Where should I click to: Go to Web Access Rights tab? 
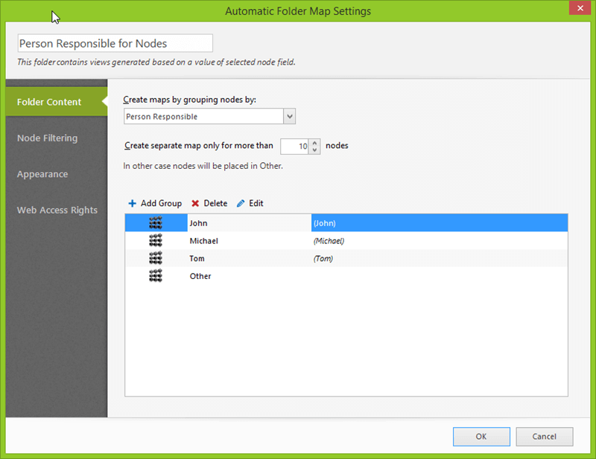click(57, 210)
